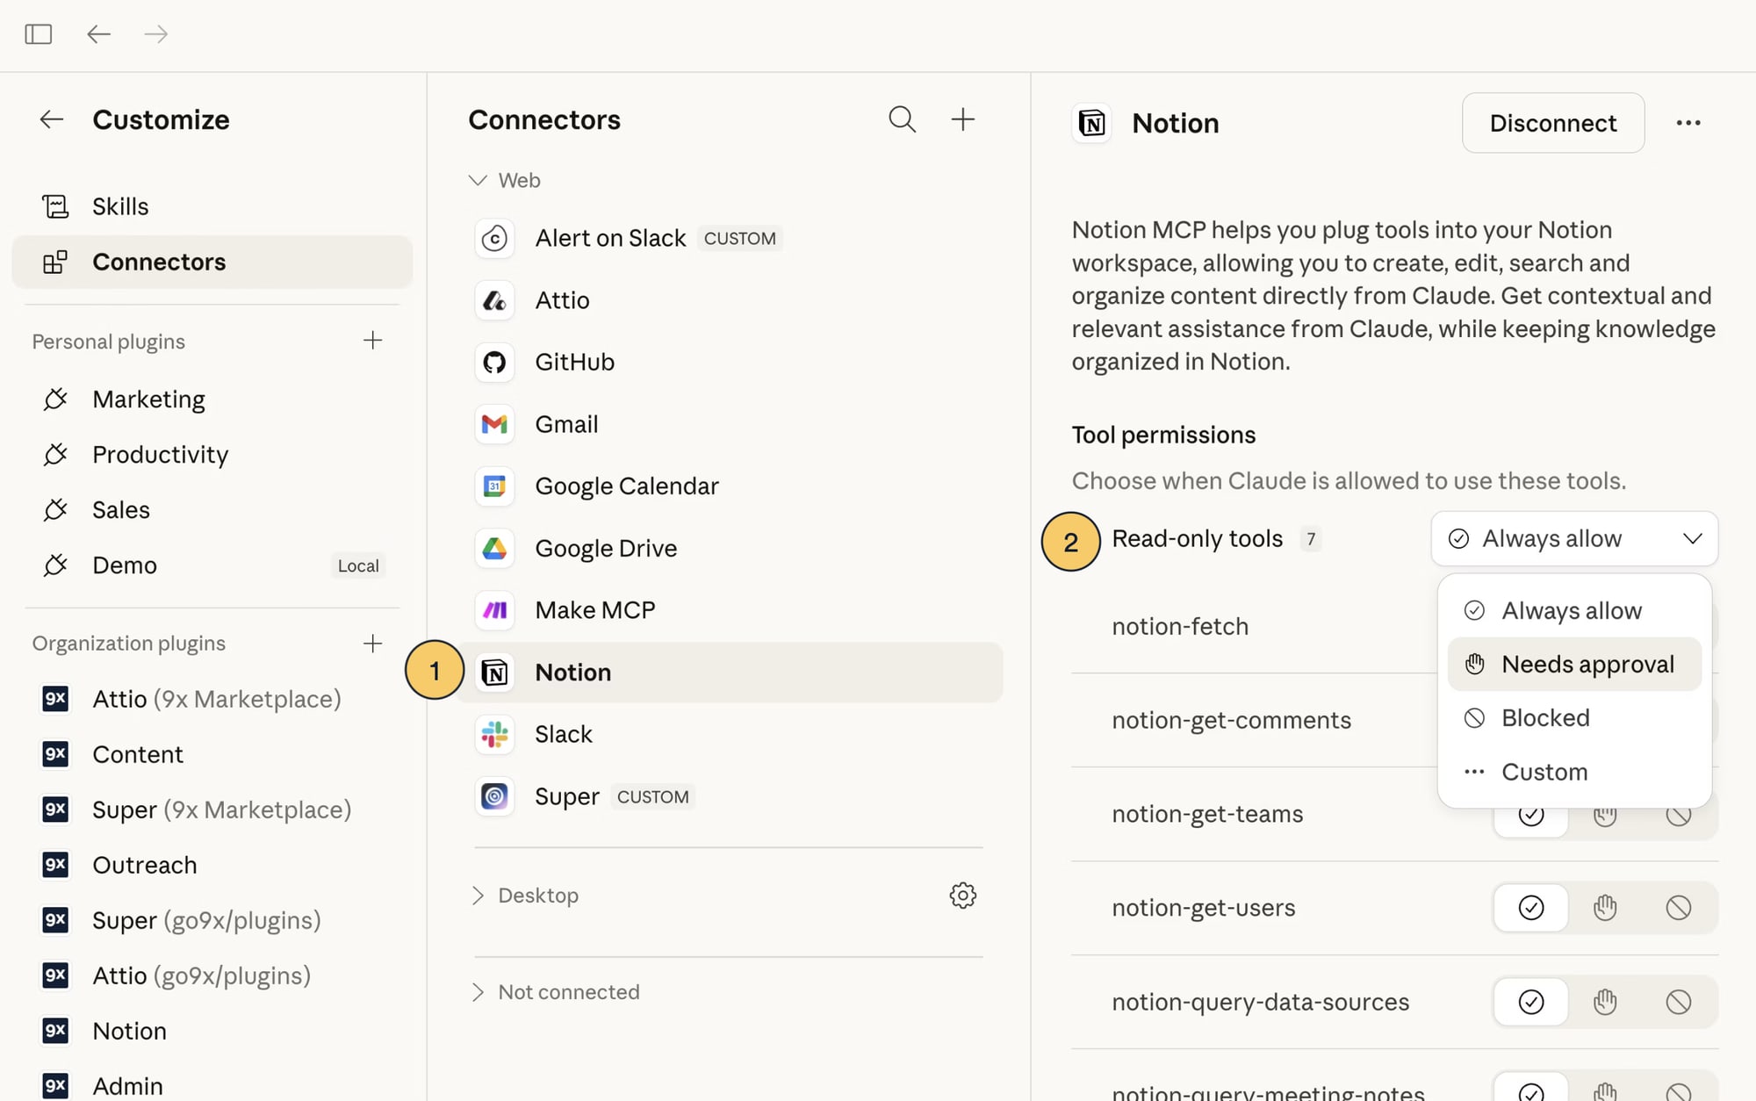1756x1101 pixels.
Task: Select the Gmail connector
Action: [729, 424]
